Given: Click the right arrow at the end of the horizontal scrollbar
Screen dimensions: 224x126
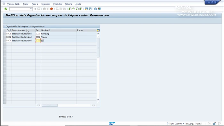Looking at the screenshot, I should 95,105.
